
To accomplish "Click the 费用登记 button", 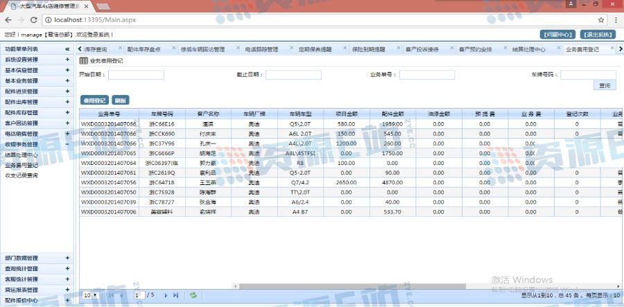I will [94, 100].
